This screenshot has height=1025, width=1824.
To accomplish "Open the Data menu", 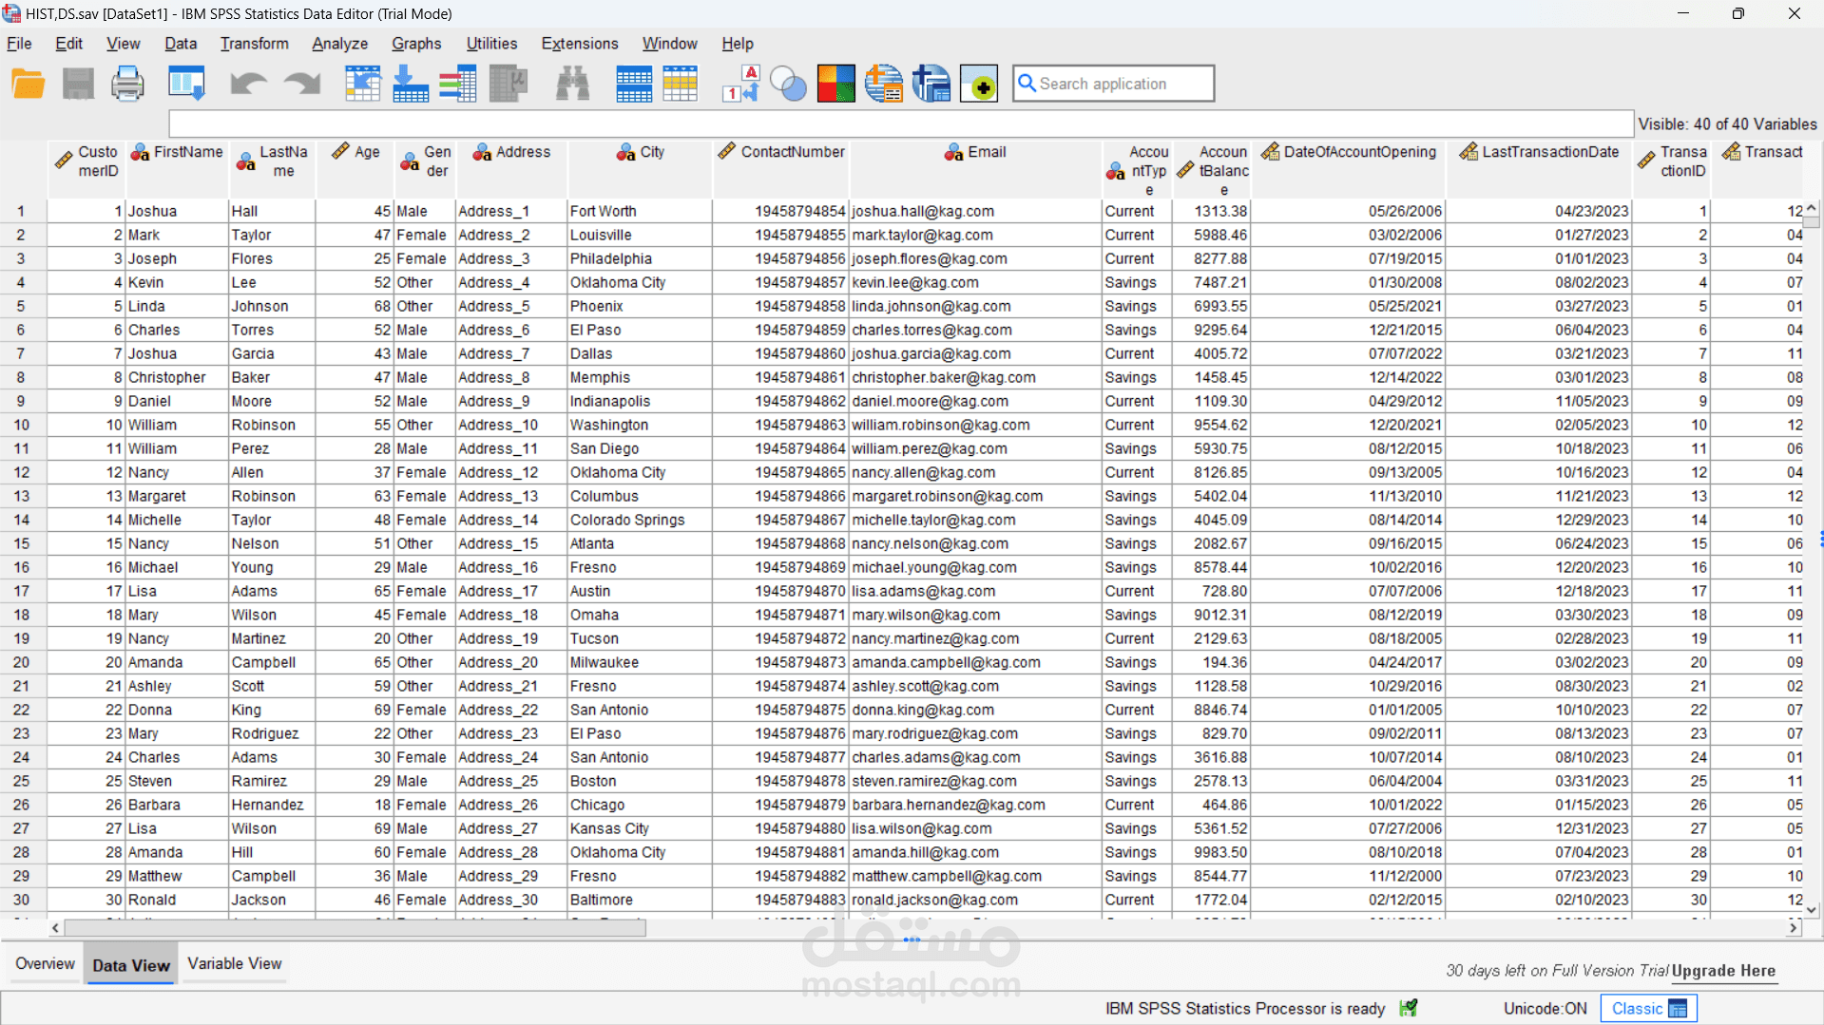I will point(181,44).
